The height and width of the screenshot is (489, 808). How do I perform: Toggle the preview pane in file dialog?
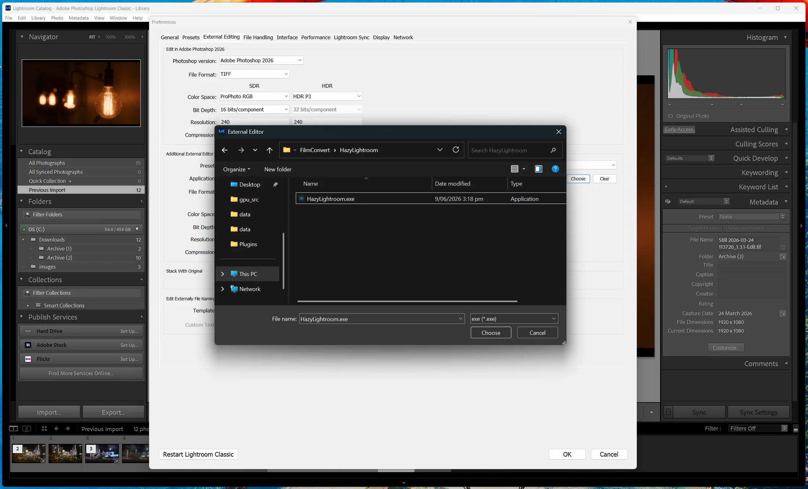click(538, 169)
